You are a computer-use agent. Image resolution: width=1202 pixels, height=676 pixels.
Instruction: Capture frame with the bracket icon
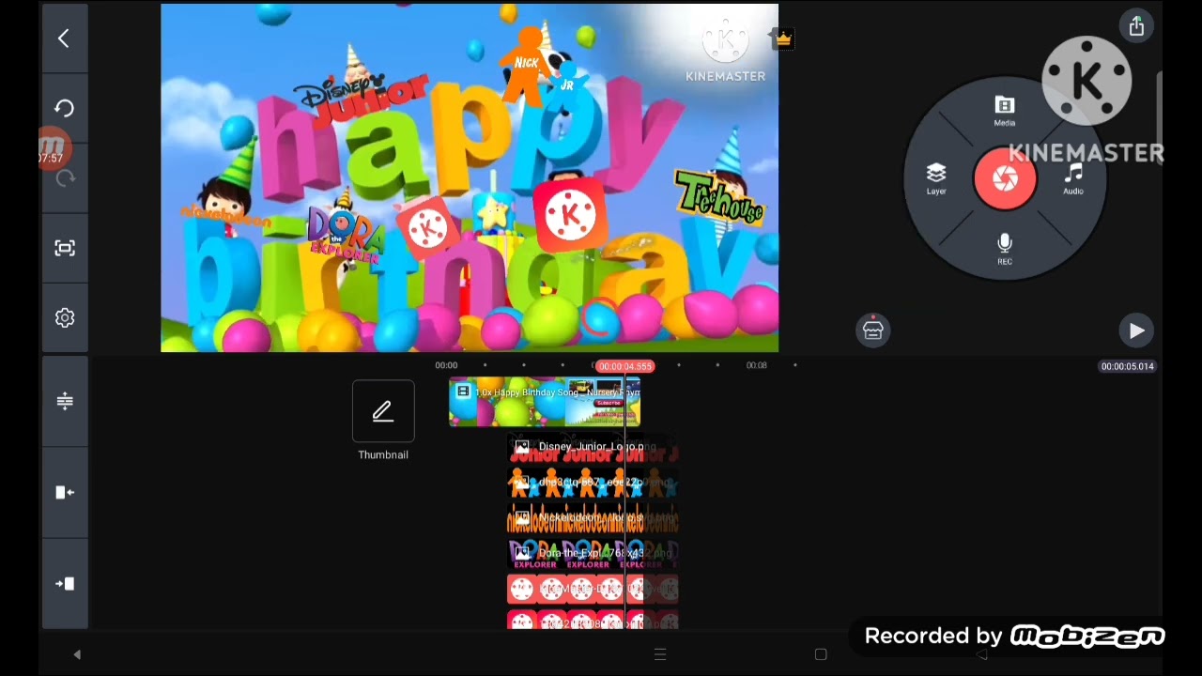click(x=64, y=248)
